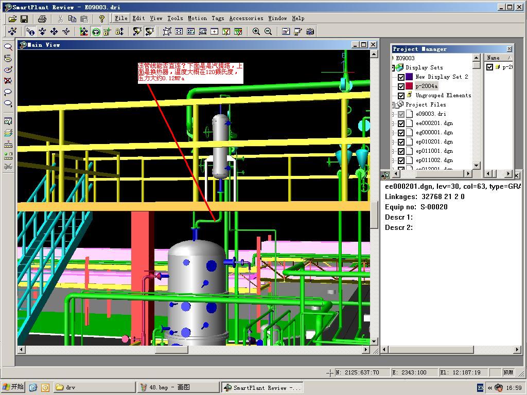The height and width of the screenshot is (395, 527).
Task: Select the magnifier tag search tool in sidebar
Action: coord(8,47)
